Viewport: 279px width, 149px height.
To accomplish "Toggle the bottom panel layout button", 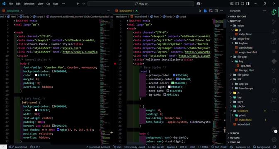I will (x=243, y=4).
